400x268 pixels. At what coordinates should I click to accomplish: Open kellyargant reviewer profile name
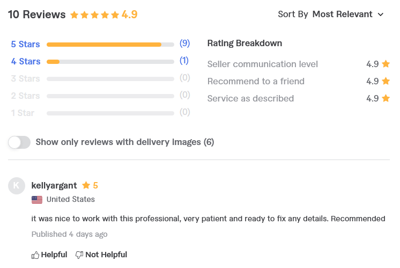click(x=54, y=185)
